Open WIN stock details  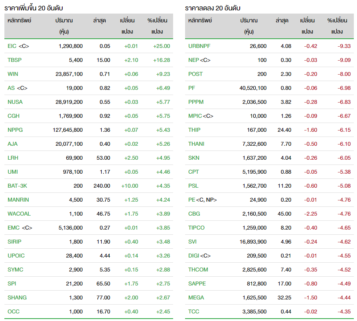click(x=13, y=74)
